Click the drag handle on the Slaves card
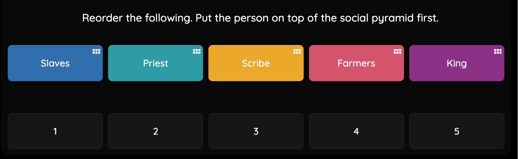The width and height of the screenshot is (518, 159). click(x=96, y=52)
